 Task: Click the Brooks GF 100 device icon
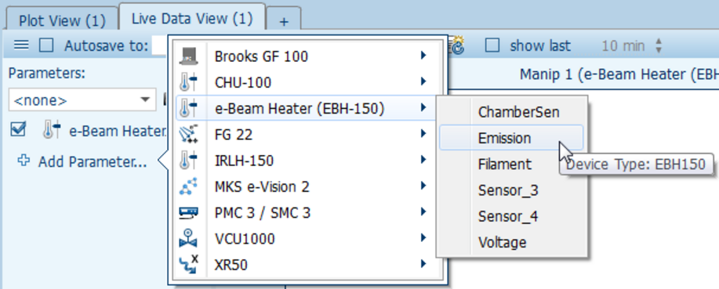coord(188,56)
